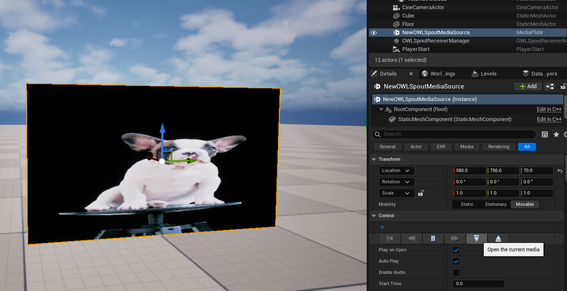Click the eject/close media button
The height and width of the screenshot is (291, 567).
498,238
